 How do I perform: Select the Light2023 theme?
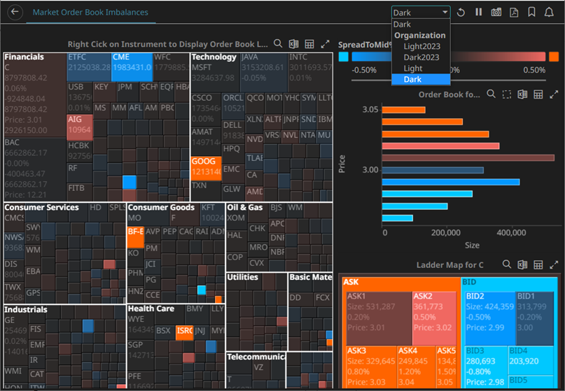click(x=421, y=46)
